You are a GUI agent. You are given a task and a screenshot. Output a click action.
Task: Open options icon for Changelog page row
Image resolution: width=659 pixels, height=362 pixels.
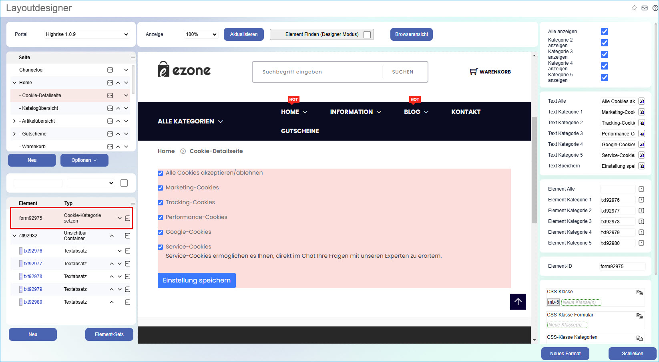point(110,70)
